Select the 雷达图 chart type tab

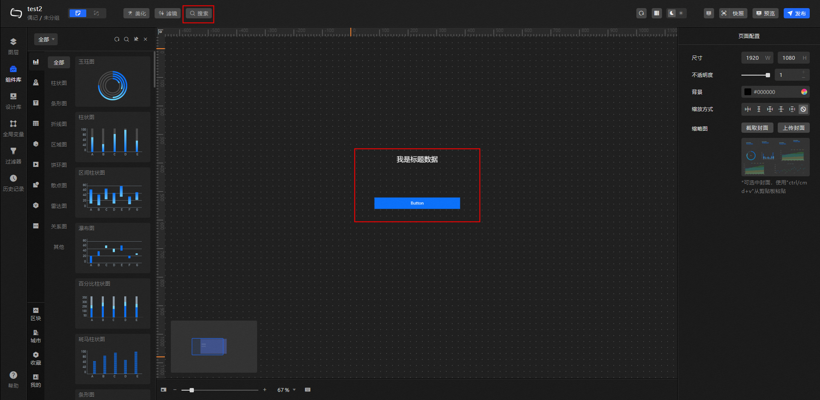point(59,206)
